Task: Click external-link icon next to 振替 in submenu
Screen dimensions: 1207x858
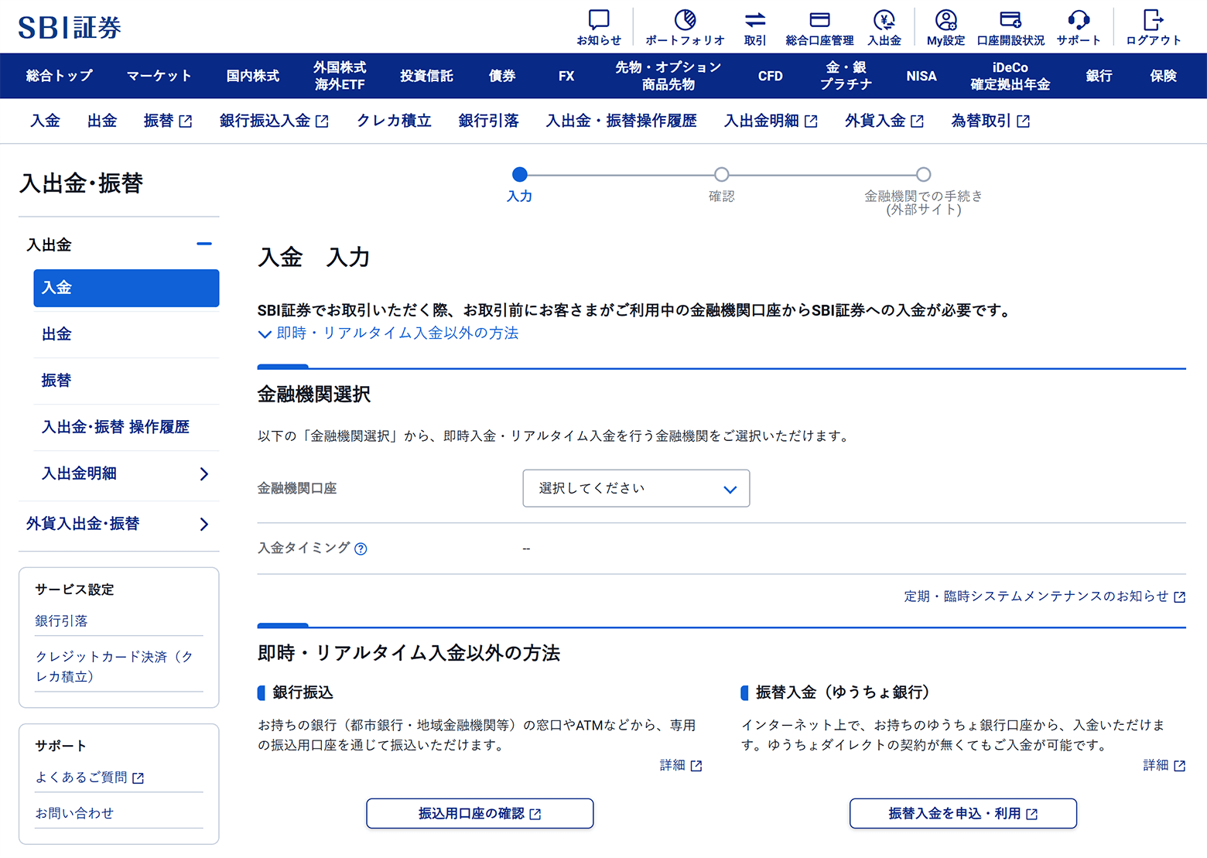Action: (186, 121)
